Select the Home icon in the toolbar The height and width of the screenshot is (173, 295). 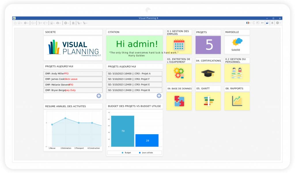pos(15,23)
